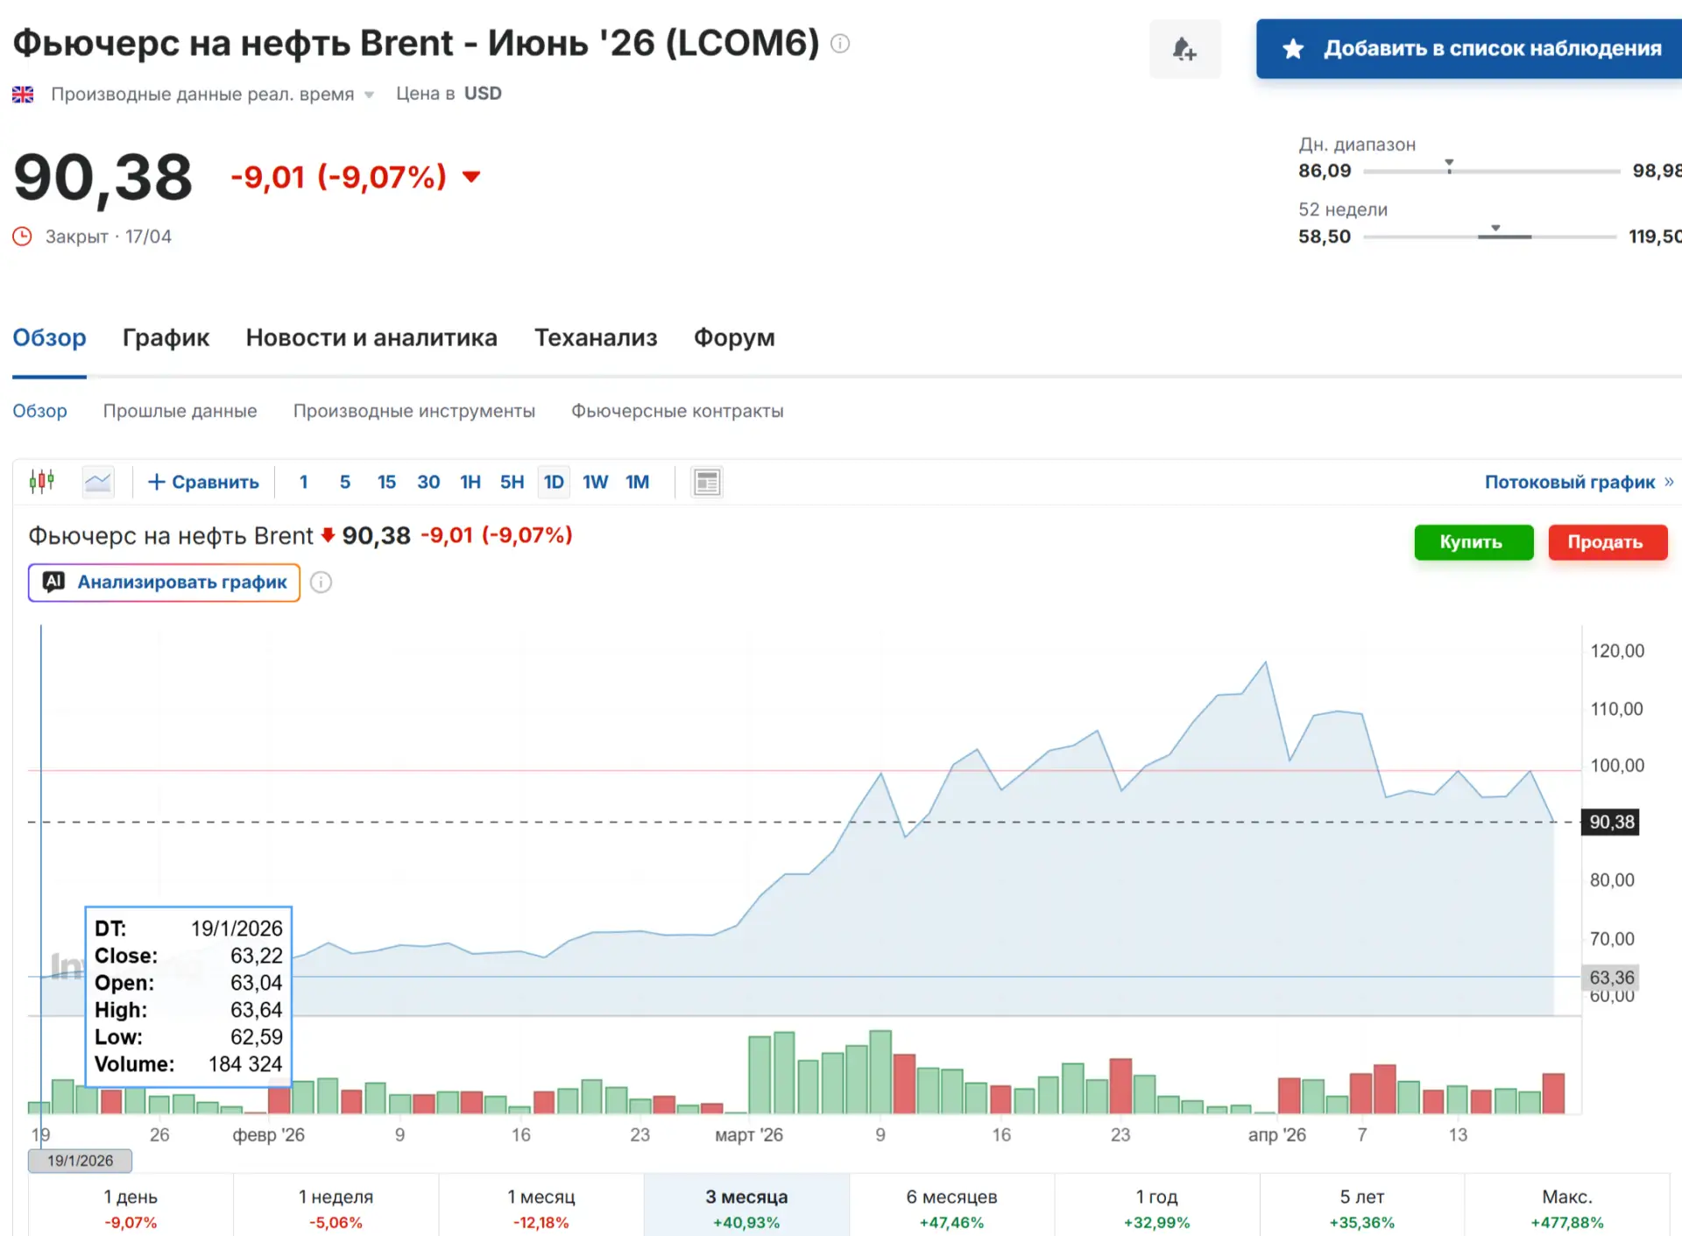Select area chart type icon

point(98,482)
